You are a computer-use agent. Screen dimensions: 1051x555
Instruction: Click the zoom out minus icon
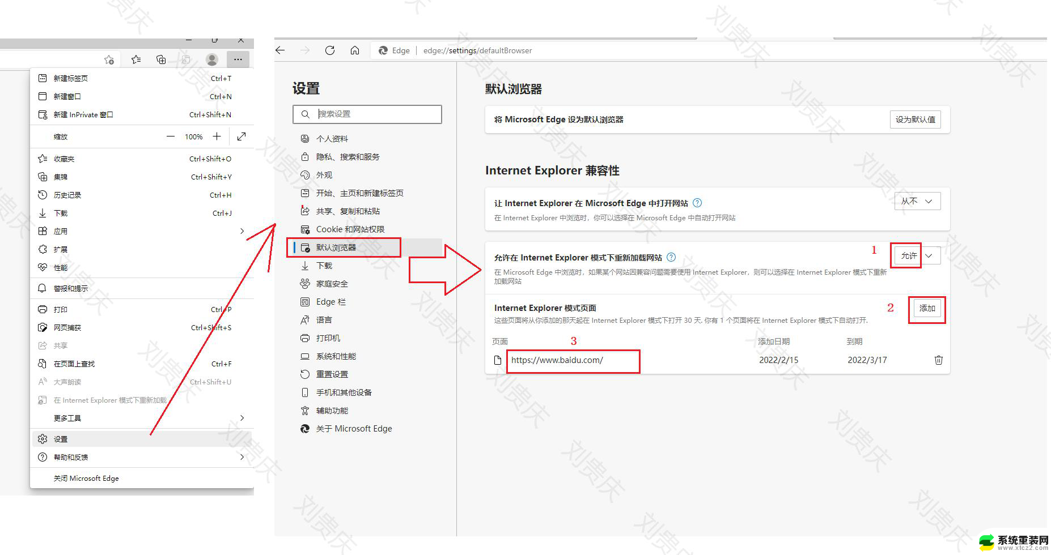(x=171, y=136)
